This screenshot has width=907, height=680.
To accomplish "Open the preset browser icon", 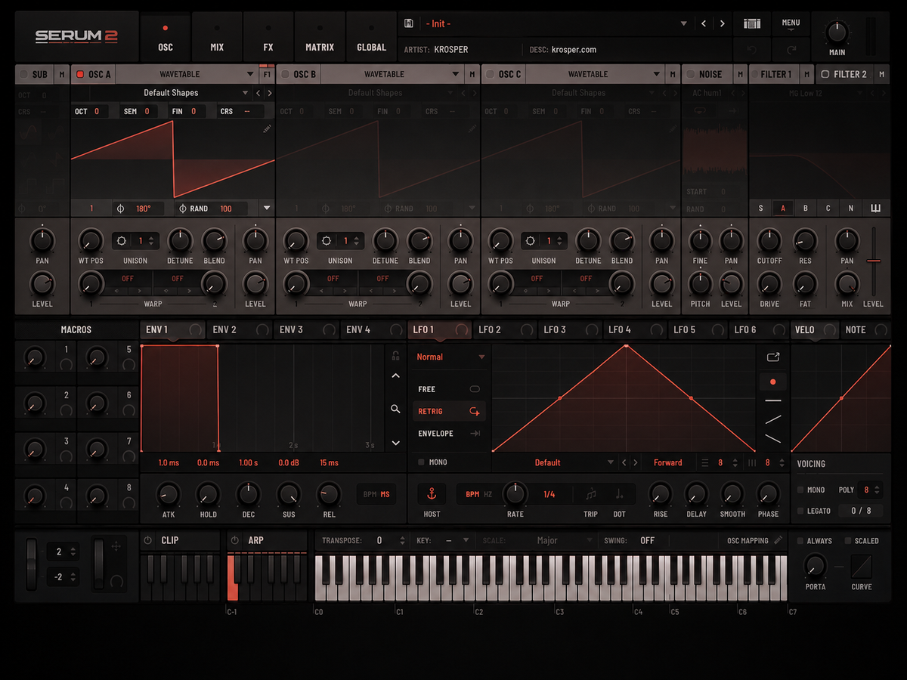I will point(752,23).
